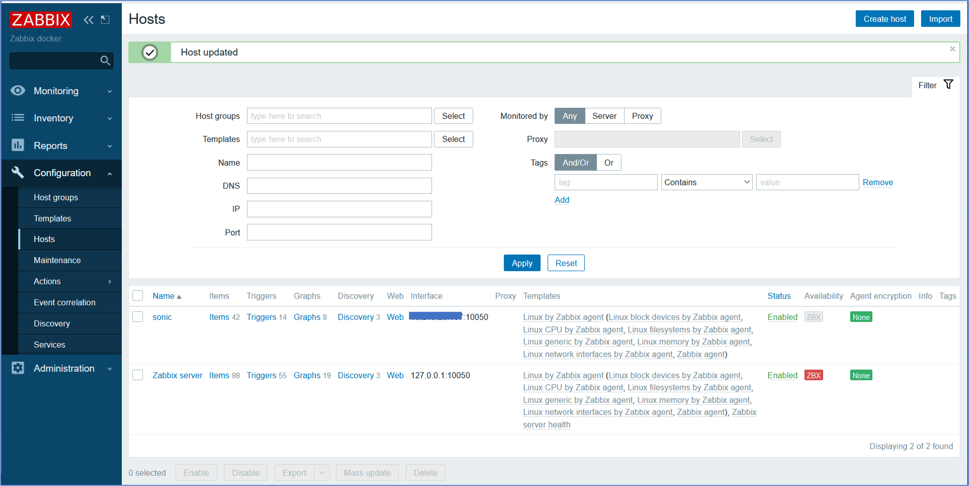Click the Inventory list icon
Screen dimensions: 969x486
pos(18,118)
